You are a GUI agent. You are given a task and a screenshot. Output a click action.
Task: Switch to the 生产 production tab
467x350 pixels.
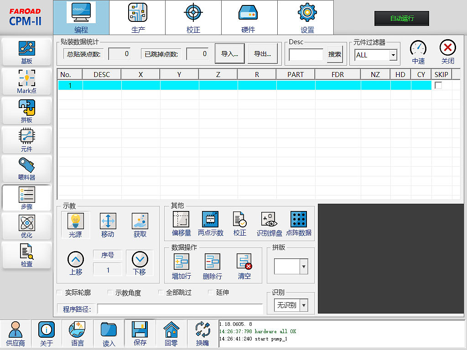138,18
